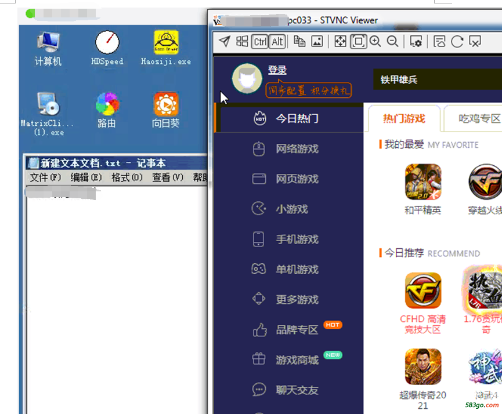The height and width of the screenshot is (414, 502).
Task: Click the zoom out magnifier icon
Action: [393, 41]
